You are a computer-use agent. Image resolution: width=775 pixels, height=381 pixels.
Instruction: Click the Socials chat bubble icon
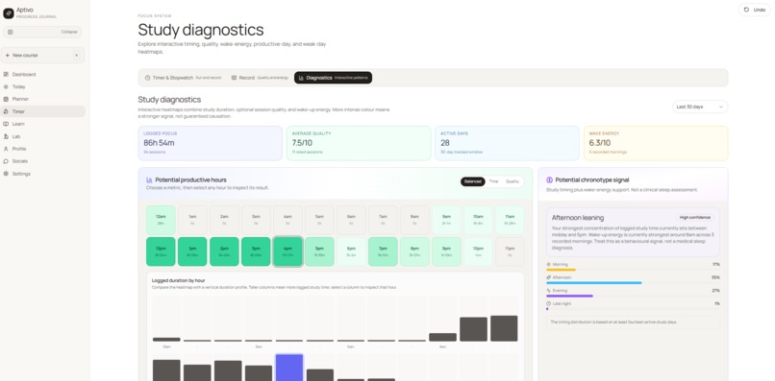click(x=6, y=161)
